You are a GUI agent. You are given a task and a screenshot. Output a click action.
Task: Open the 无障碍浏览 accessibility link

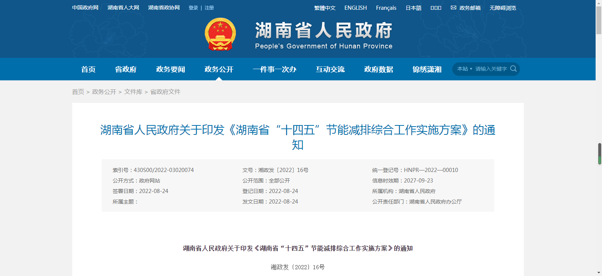(503, 8)
